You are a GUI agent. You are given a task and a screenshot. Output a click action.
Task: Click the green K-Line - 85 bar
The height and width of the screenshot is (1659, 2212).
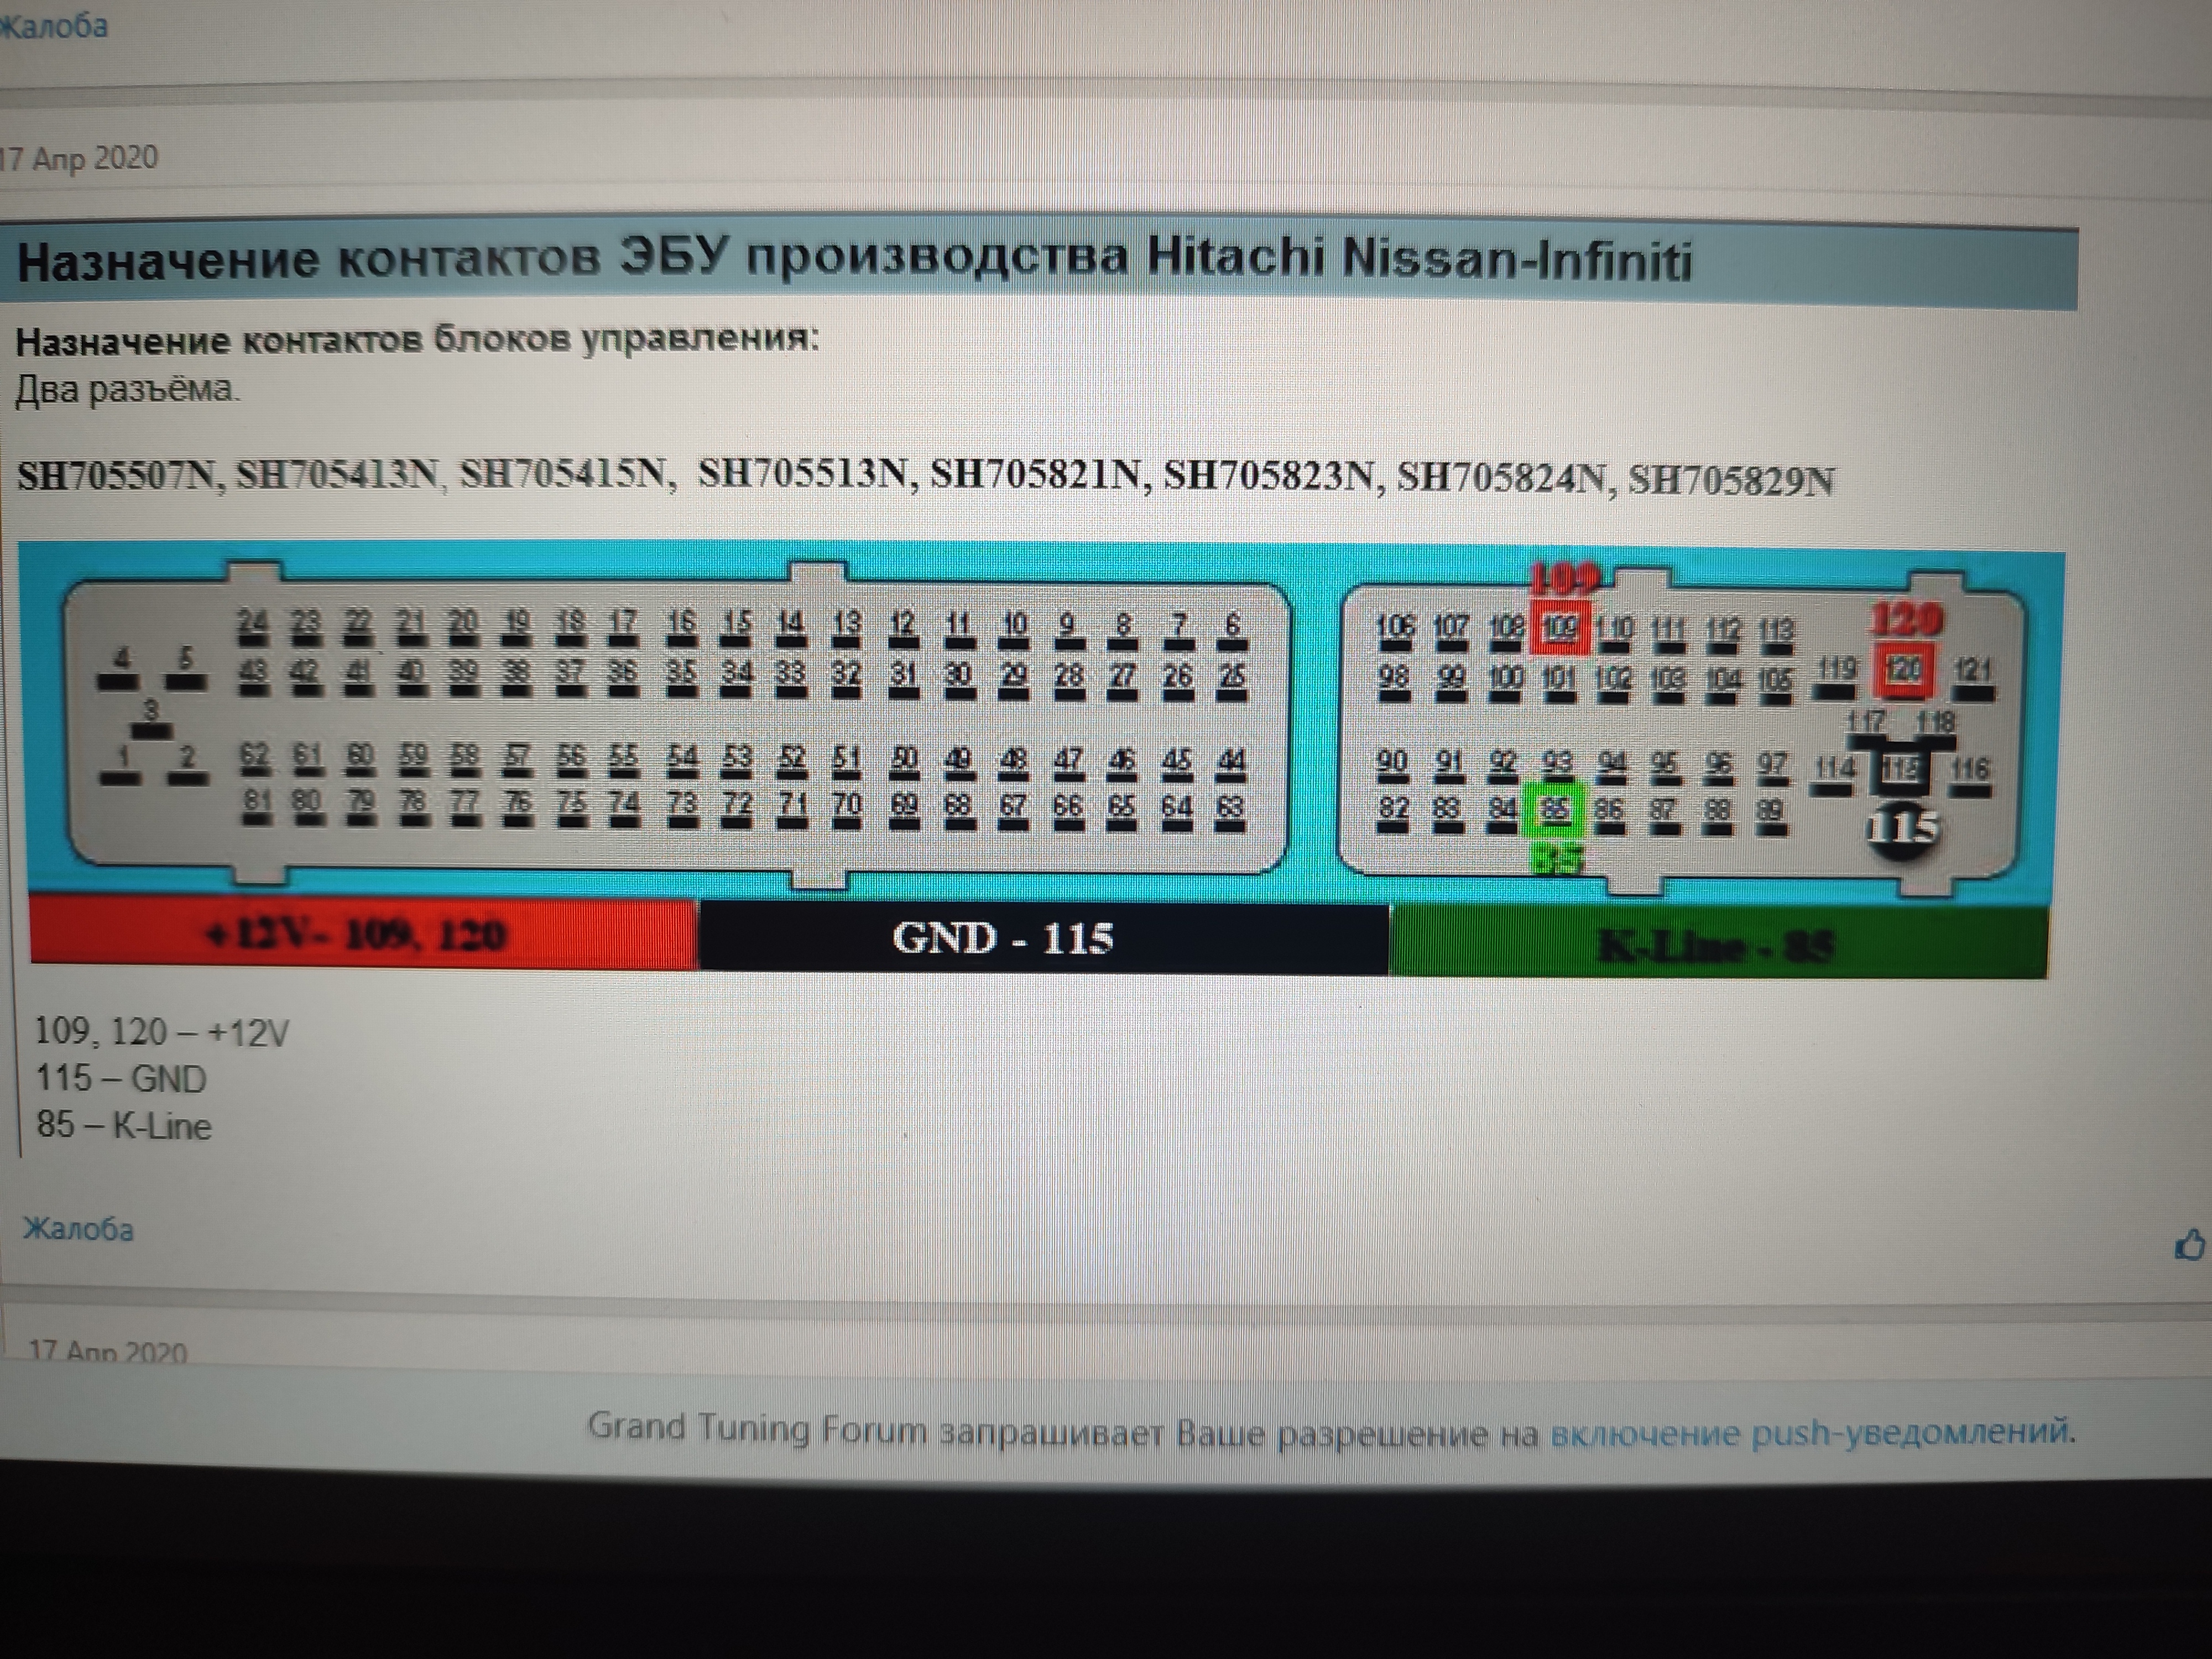(1716, 943)
